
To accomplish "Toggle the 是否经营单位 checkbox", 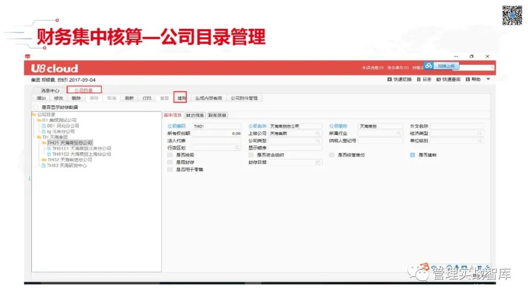I will point(331,155).
